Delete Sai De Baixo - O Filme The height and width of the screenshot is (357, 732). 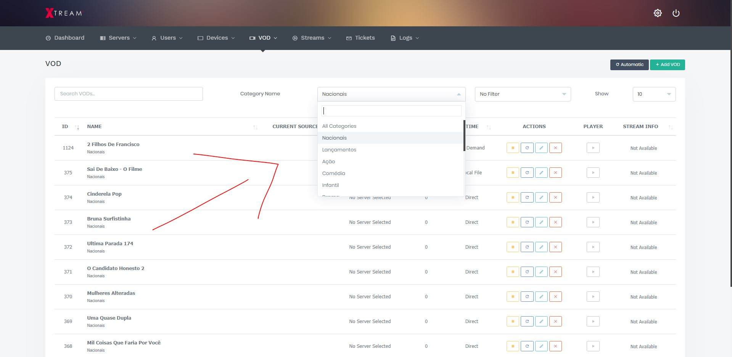[x=555, y=173]
